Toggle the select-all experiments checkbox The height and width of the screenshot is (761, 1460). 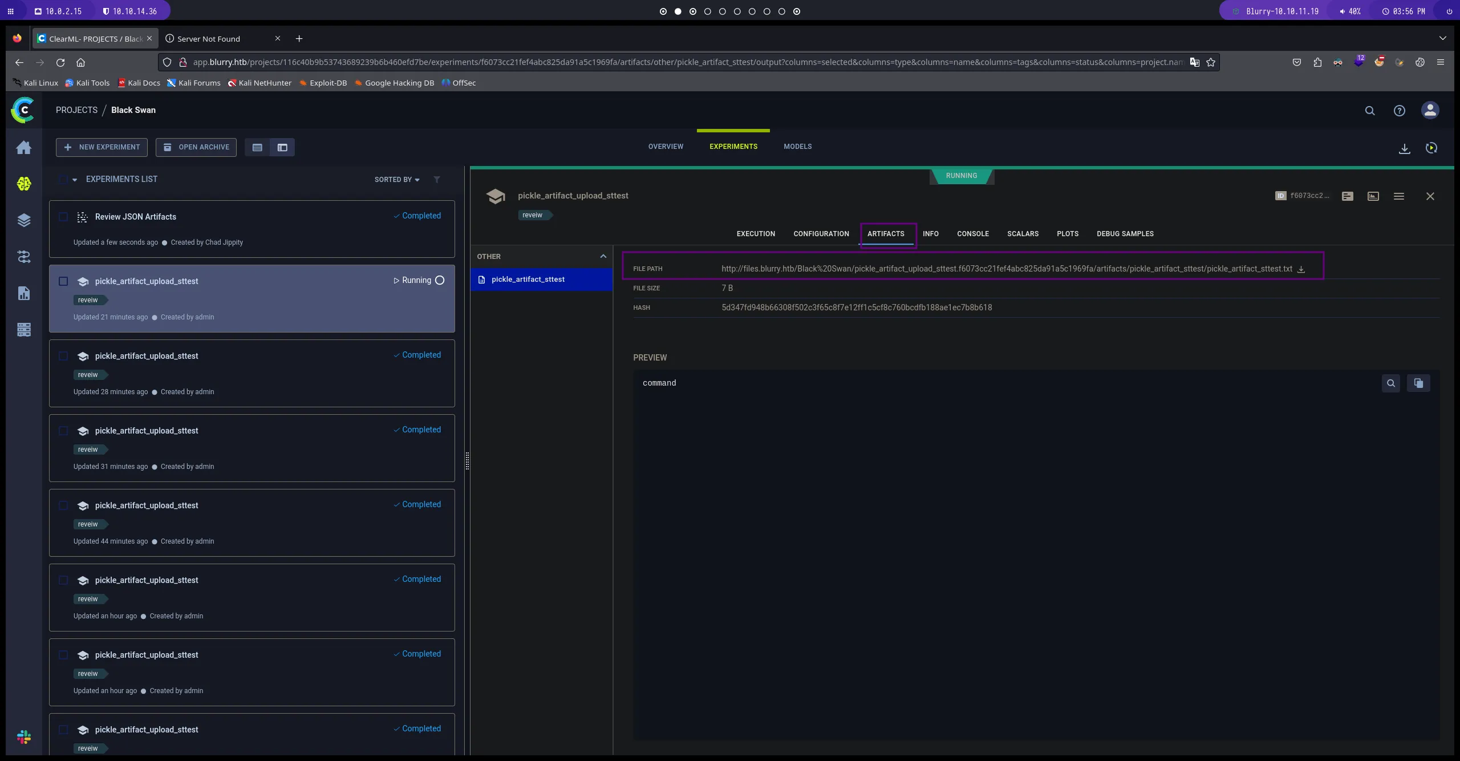63,179
